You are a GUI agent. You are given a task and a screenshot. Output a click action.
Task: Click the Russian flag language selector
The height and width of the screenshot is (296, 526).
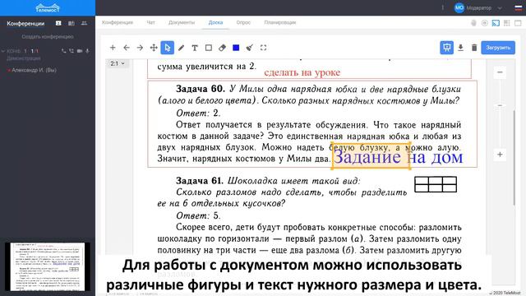519,7
